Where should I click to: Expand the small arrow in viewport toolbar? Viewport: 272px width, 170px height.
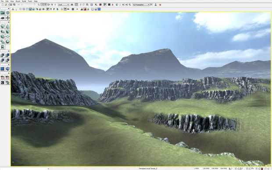[77, 9]
